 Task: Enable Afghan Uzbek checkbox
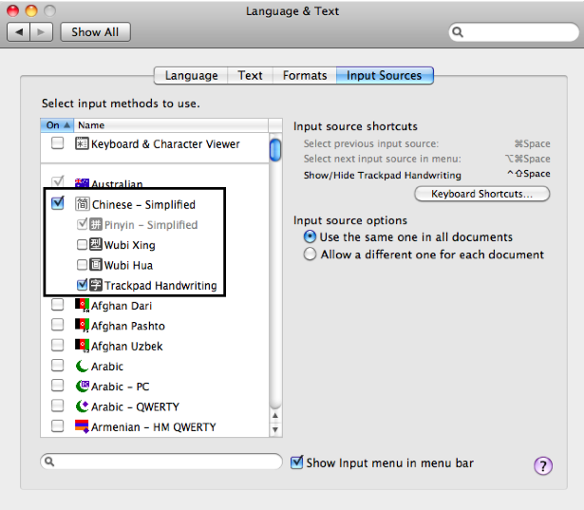[x=57, y=345]
